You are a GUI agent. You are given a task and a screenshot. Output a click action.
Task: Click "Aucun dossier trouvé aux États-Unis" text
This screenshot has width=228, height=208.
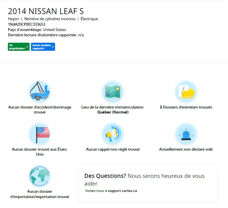[40, 152]
